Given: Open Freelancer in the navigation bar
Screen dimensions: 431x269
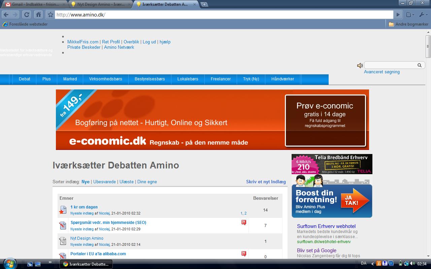Looking at the screenshot, I should (x=221, y=79).
